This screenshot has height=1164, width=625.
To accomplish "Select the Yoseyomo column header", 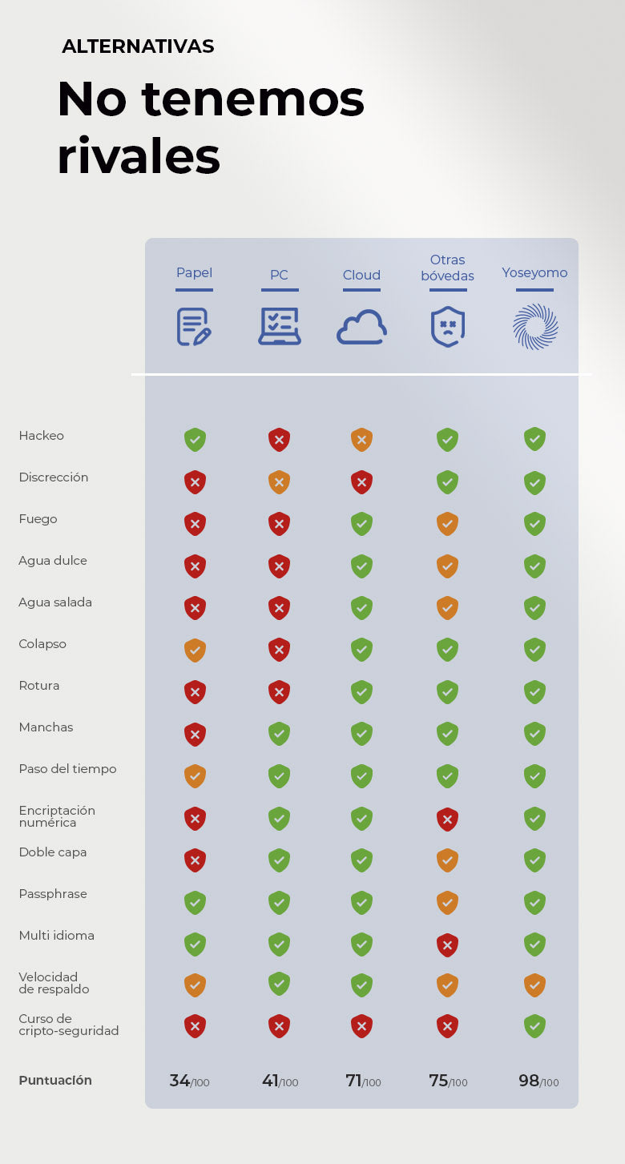I will [534, 273].
